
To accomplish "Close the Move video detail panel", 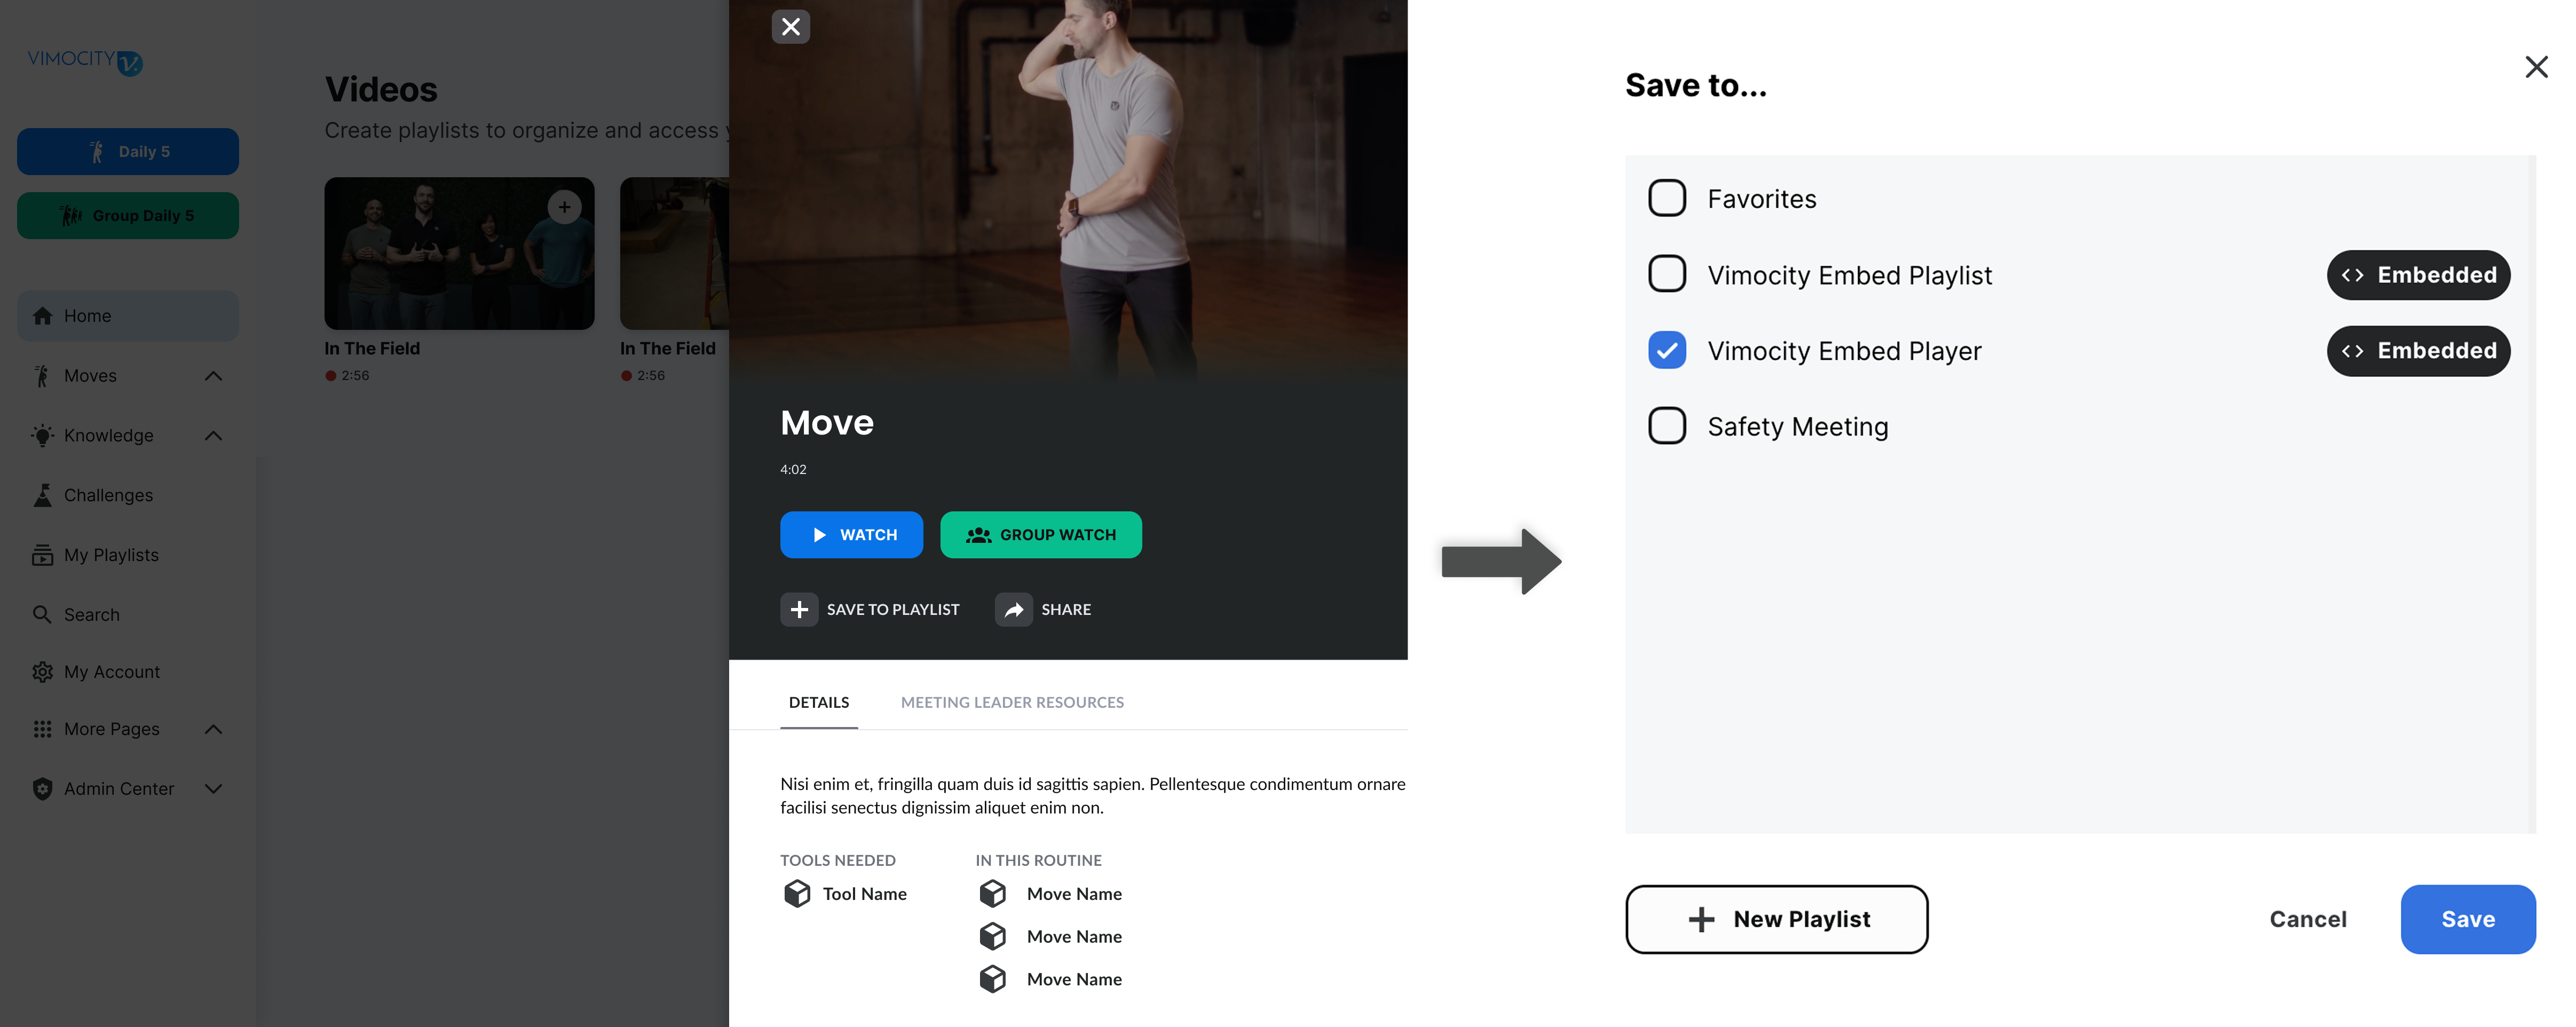I will pyautogui.click(x=790, y=27).
